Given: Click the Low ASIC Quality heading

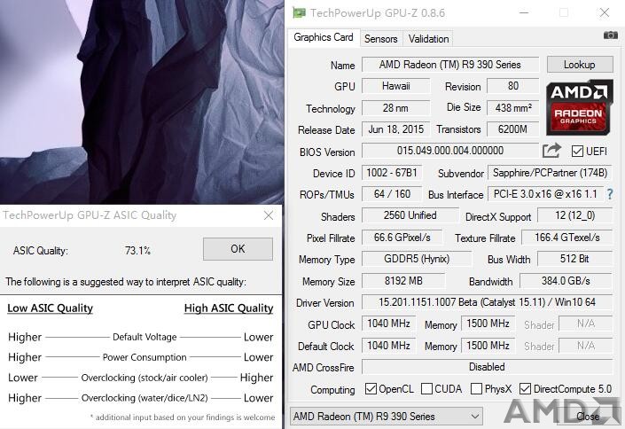Looking at the screenshot, I should [x=51, y=308].
